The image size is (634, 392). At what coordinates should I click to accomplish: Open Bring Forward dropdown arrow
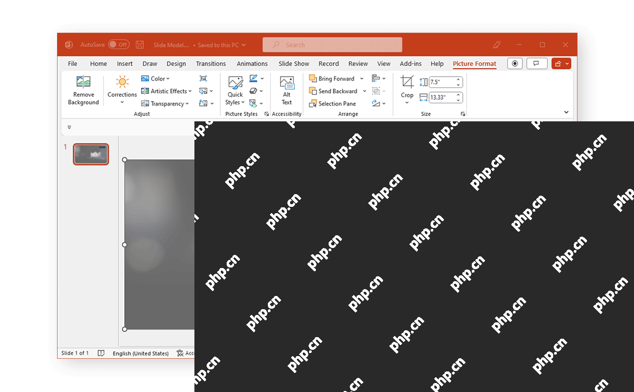[x=362, y=79]
